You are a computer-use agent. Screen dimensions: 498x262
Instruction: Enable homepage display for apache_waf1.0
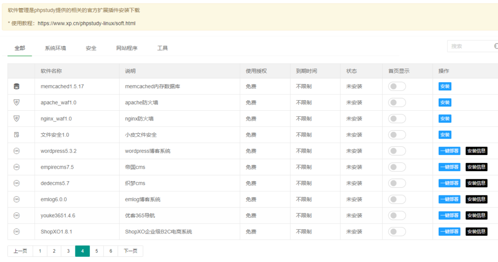(397, 102)
